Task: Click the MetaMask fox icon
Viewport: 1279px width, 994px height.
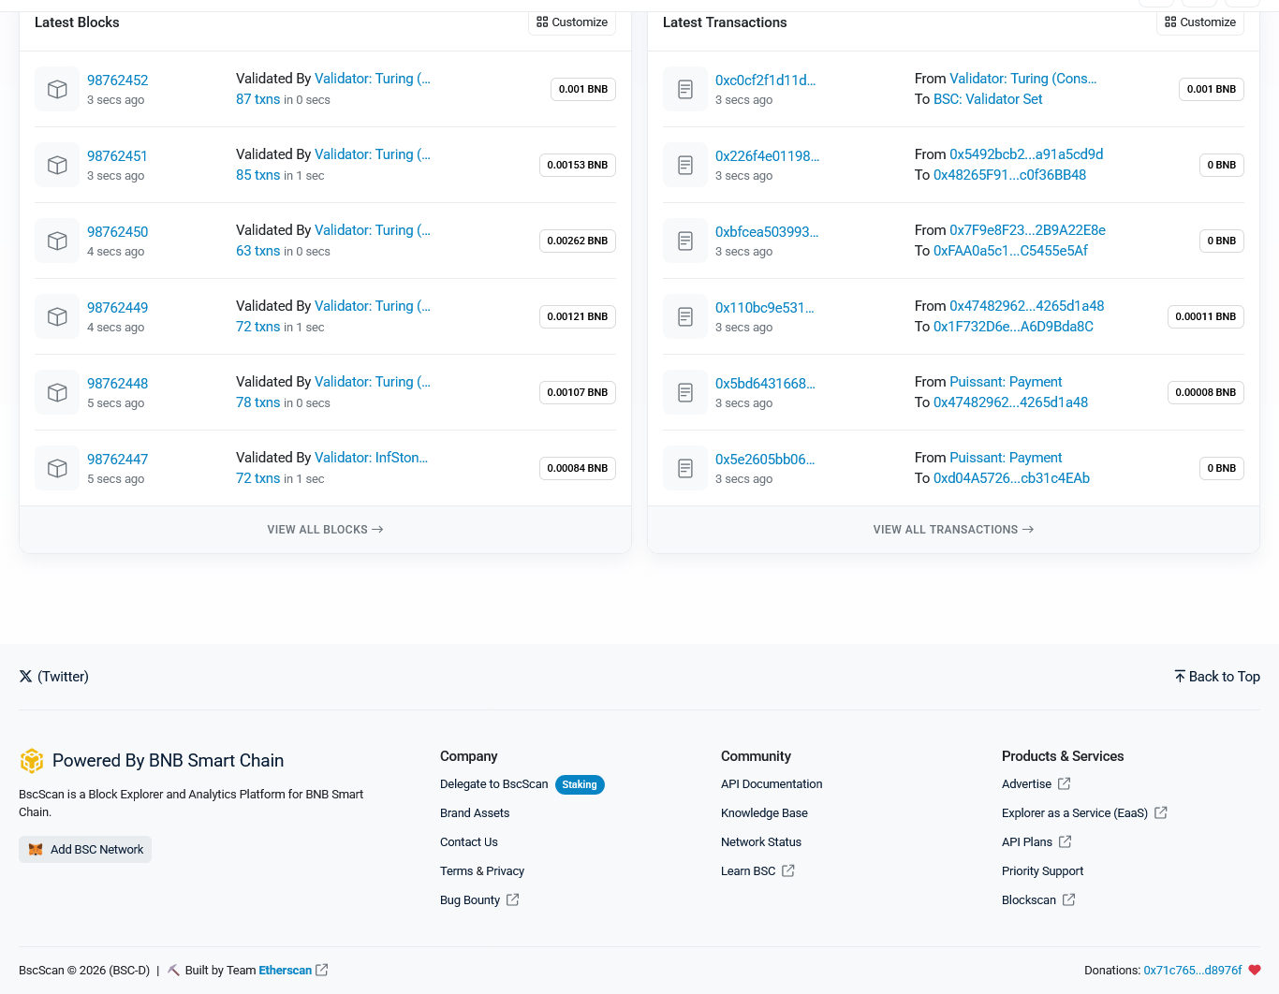Action: 36,850
